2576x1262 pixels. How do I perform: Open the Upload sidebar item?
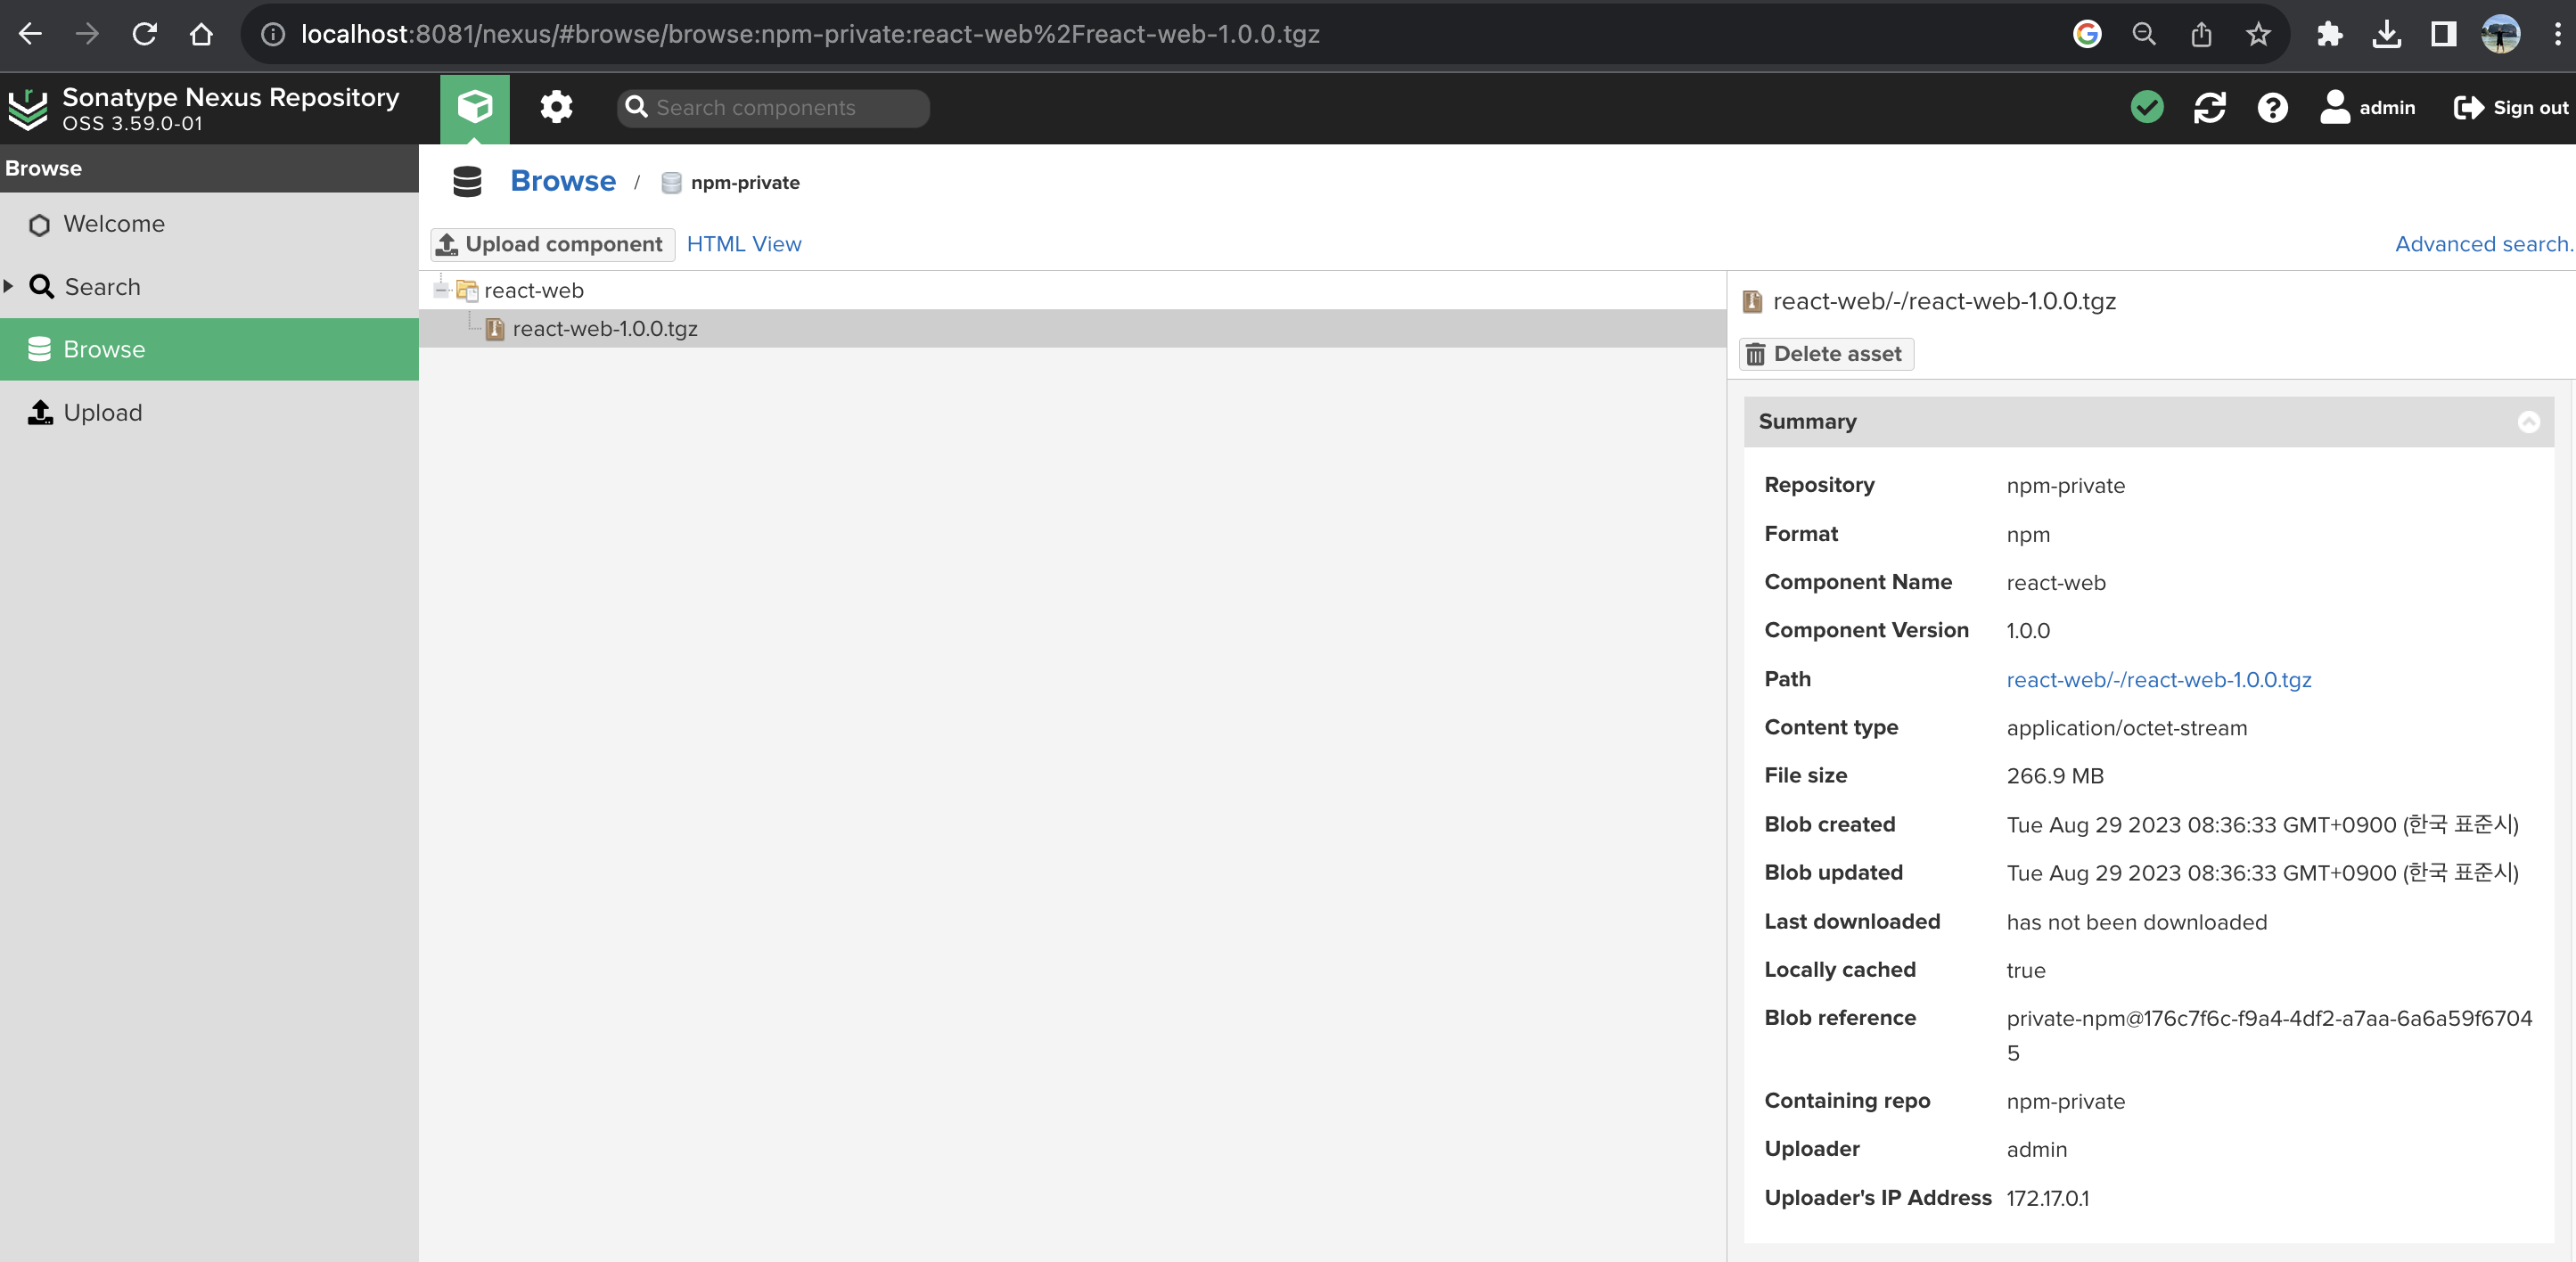click(102, 412)
